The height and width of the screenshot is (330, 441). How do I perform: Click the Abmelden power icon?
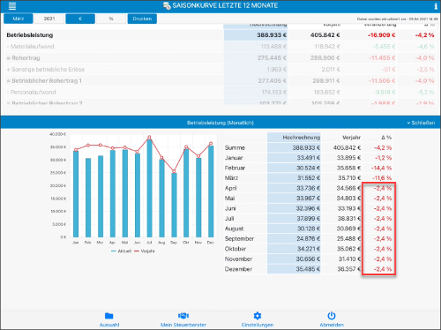pos(332,316)
